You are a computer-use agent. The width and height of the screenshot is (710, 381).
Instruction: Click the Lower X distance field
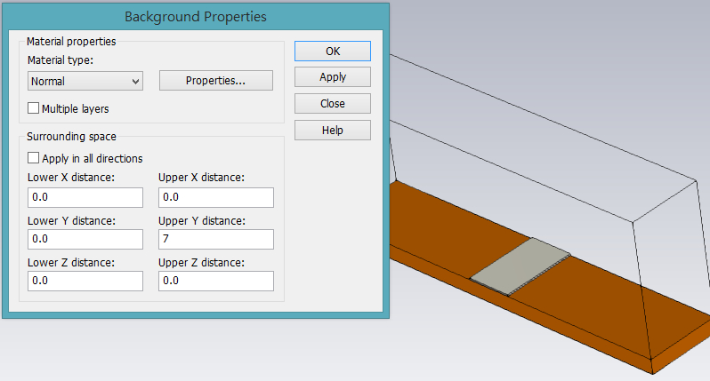tap(85, 197)
